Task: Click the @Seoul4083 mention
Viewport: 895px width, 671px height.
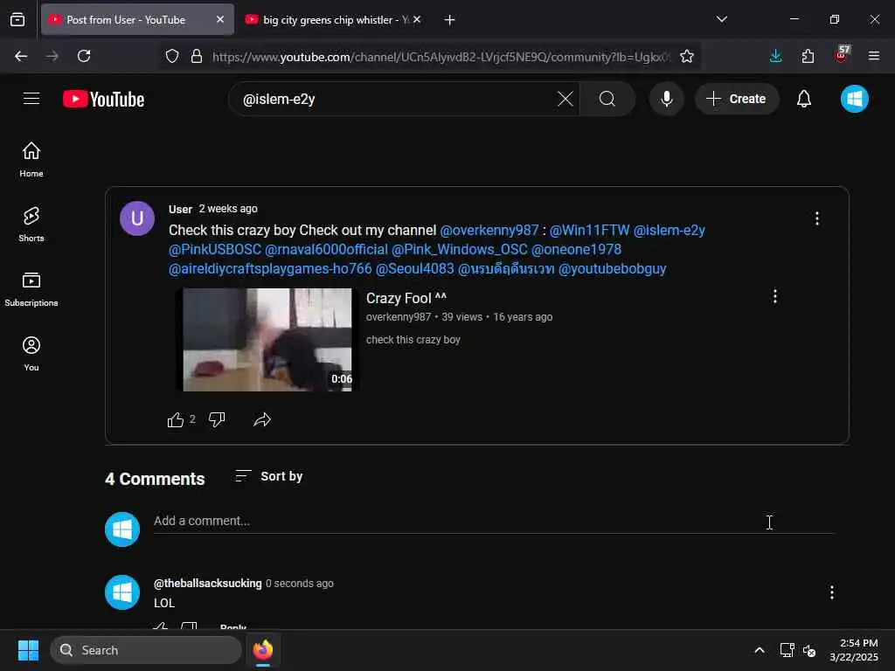Action: [414, 268]
